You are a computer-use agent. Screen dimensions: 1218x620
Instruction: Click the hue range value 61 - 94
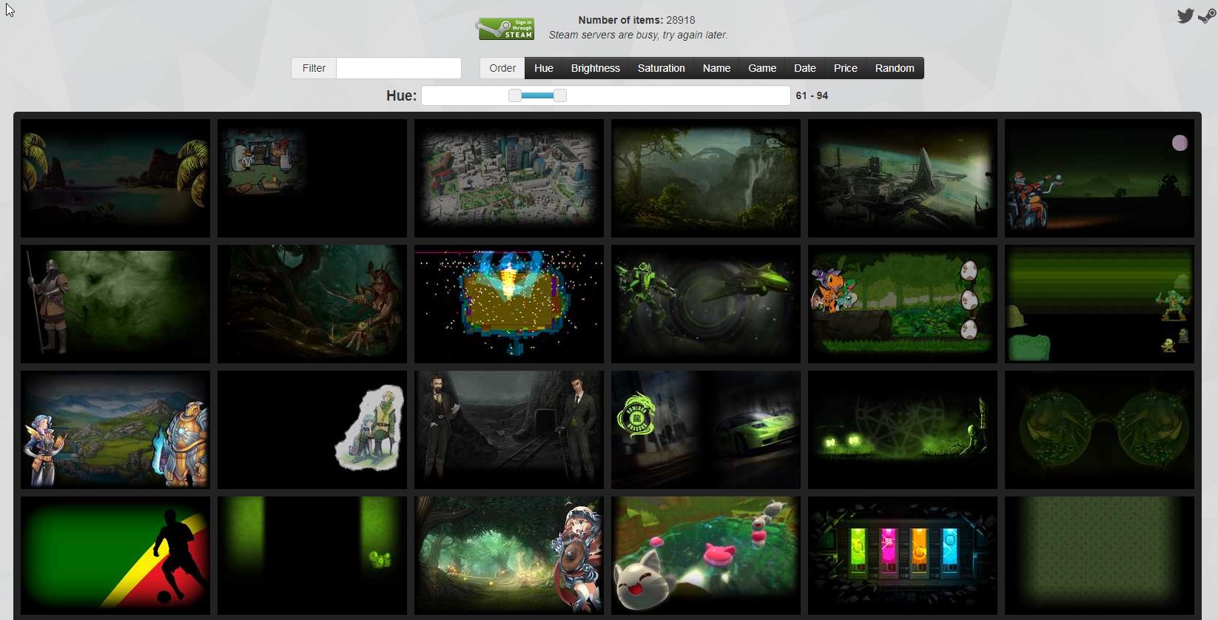(812, 95)
